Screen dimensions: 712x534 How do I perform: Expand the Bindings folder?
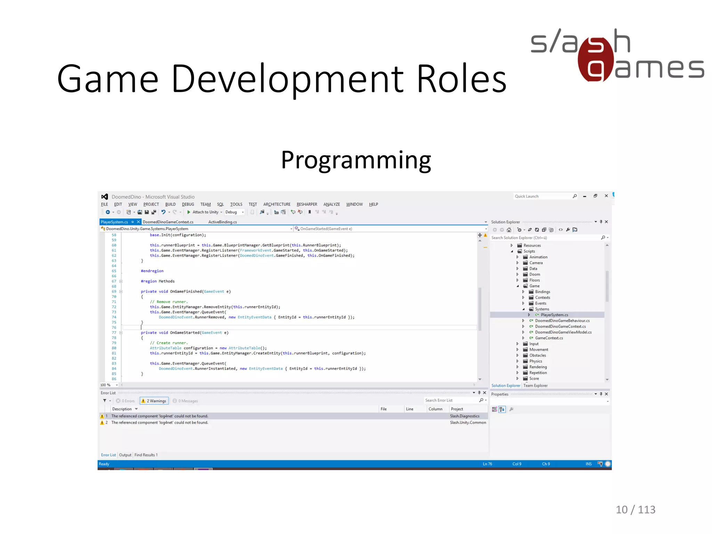523,292
